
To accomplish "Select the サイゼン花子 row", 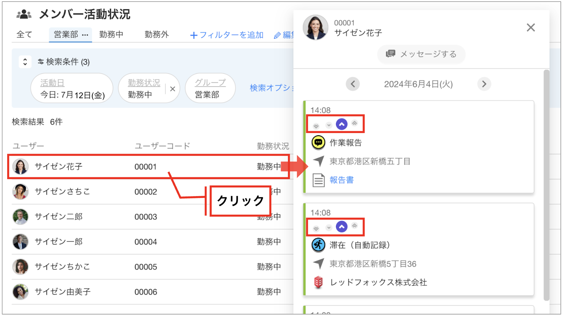I will [x=149, y=167].
